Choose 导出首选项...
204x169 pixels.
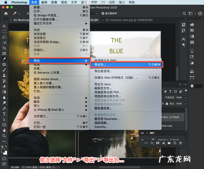point(126,71)
